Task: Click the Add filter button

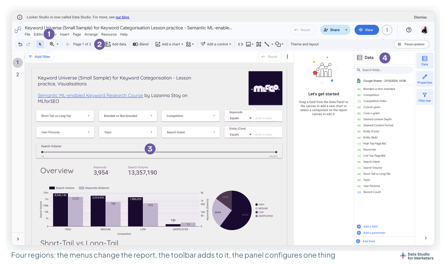Action: pyautogui.click(x=40, y=57)
